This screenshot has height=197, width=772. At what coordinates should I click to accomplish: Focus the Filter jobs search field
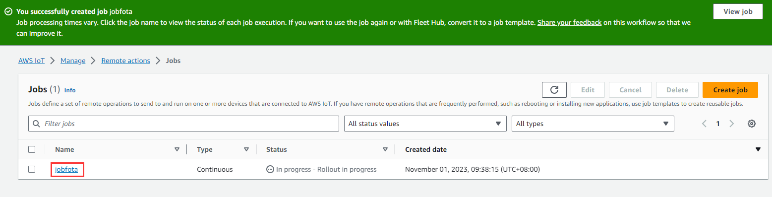coord(183,124)
